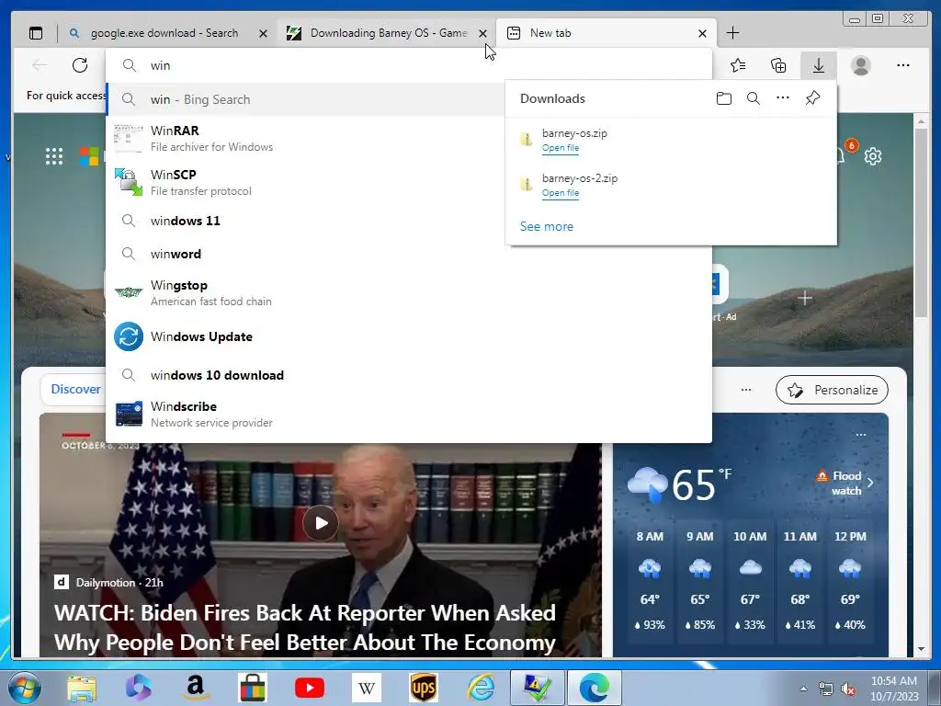This screenshot has width=941, height=706.
Task: Search downloads with magnifier icon
Action: [x=754, y=98]
